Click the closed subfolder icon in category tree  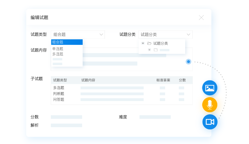coord(155,50)
